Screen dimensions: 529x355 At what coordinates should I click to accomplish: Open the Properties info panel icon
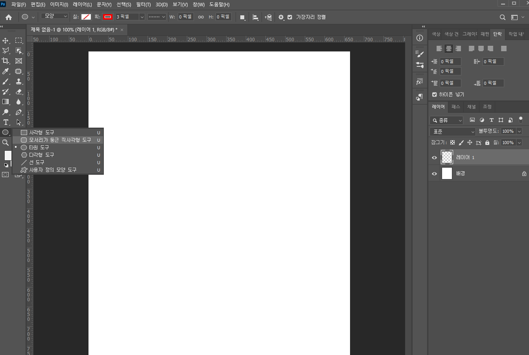[x=420, y=38]
